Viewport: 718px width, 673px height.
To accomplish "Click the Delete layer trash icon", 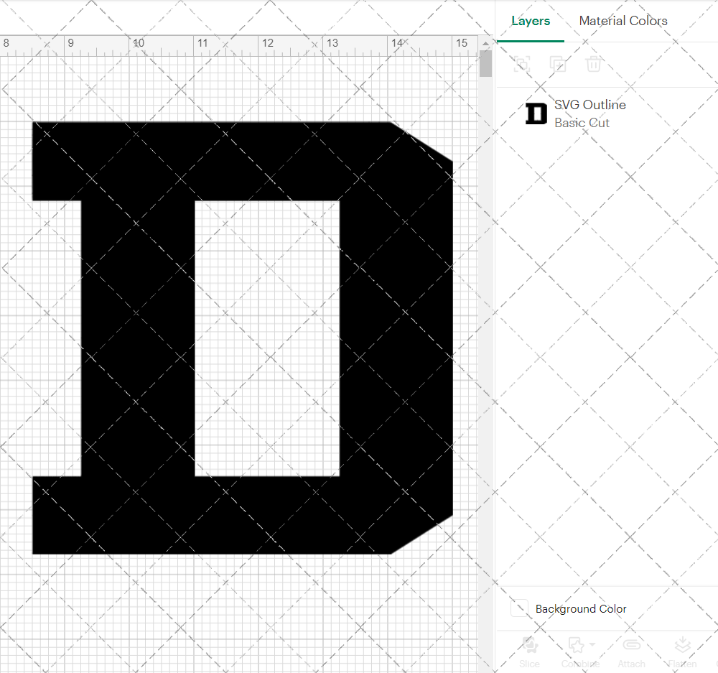I will (594, 64).
